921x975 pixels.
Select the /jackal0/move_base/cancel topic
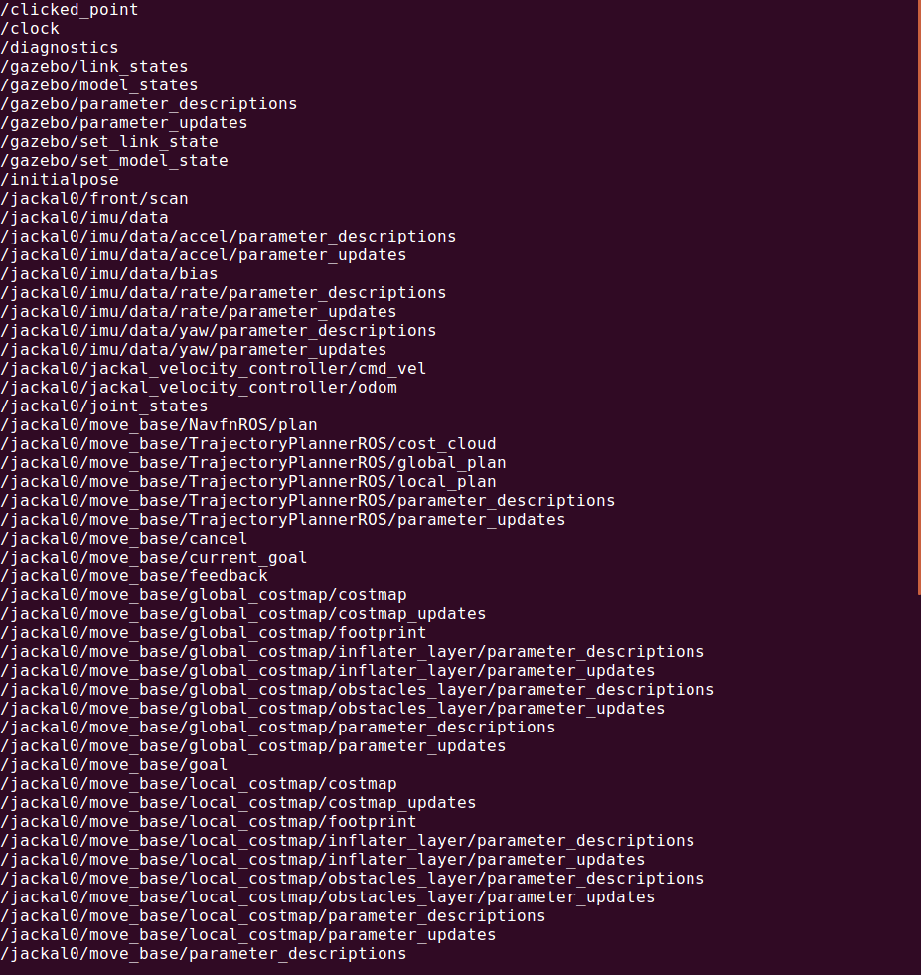click(x=124, y=539)
